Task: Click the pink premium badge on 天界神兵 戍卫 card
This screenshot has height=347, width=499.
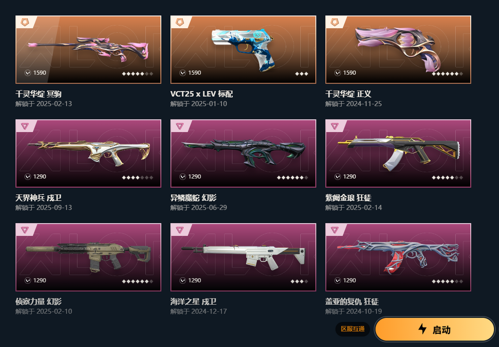Action: 25,126
